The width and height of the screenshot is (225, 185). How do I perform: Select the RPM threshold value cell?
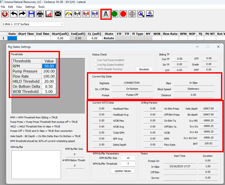(x=49, y=66)
